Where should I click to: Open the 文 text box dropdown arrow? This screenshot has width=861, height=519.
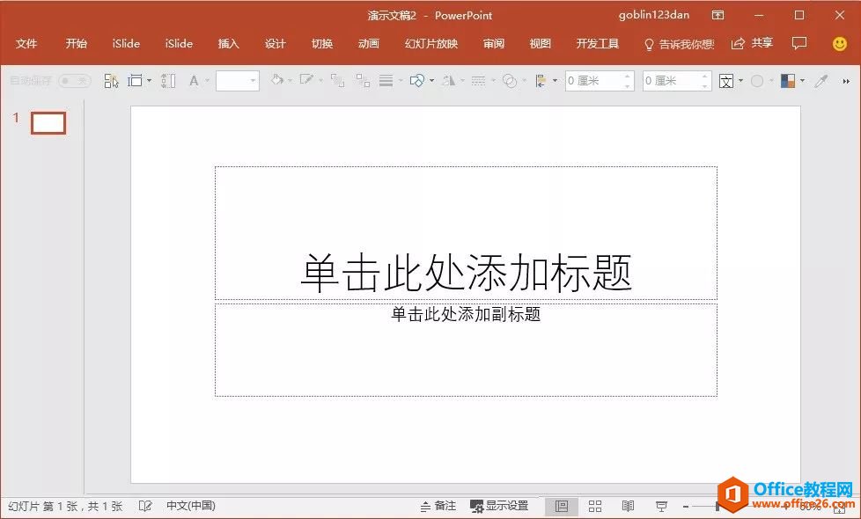[x=740, y=81]
